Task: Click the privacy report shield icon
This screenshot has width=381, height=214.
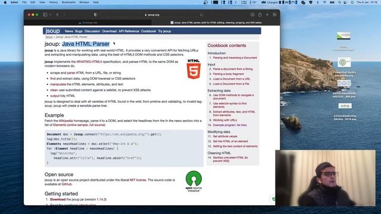Action: (x=95, y=14)
